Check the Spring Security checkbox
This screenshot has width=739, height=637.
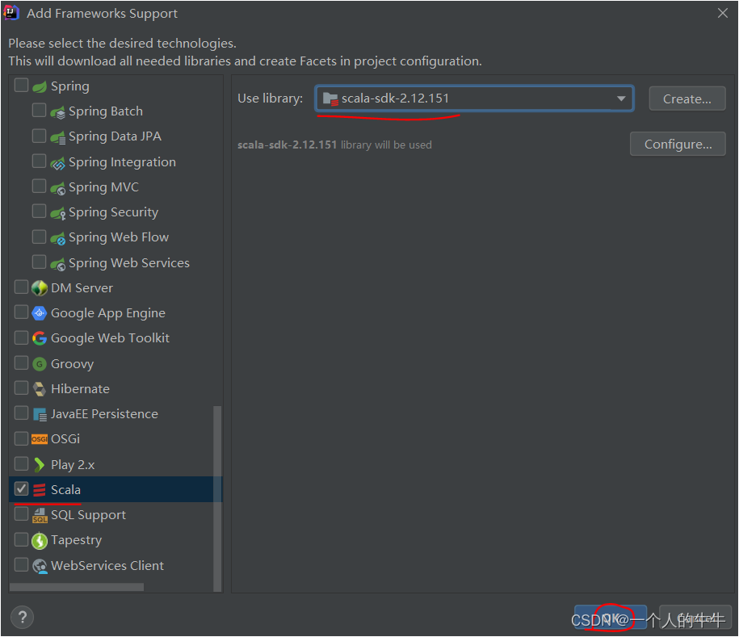tap(39, 211)
